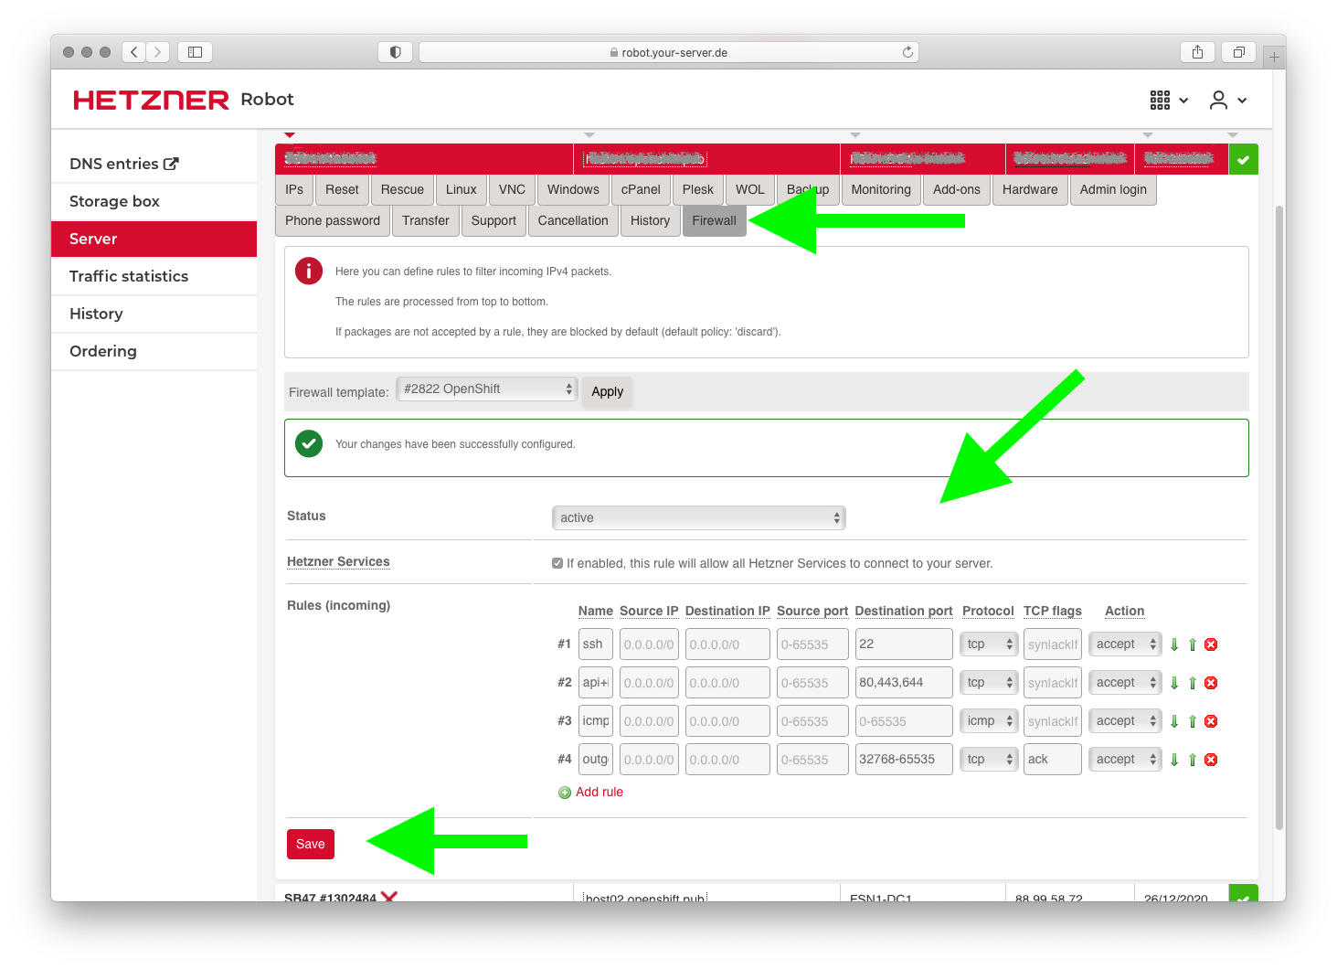The height and width of the screenshot is (969, 1337).
Task: Open Ordering in sidebar
Action: (154, 351)
